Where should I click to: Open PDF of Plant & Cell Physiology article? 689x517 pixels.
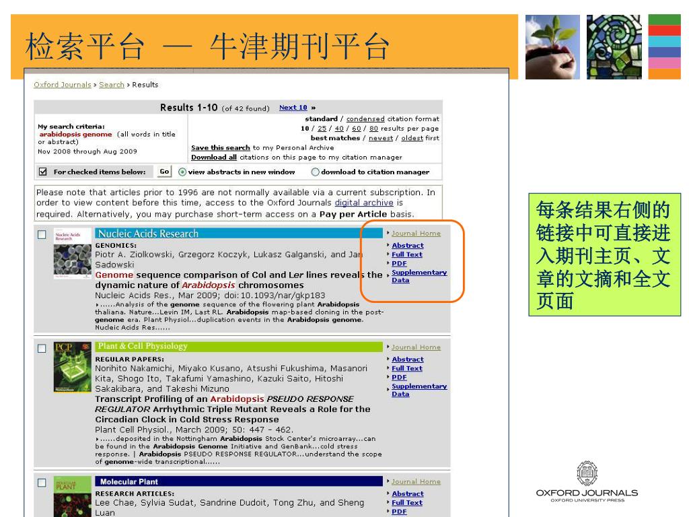pyautogui.click(x=399, y=377)
